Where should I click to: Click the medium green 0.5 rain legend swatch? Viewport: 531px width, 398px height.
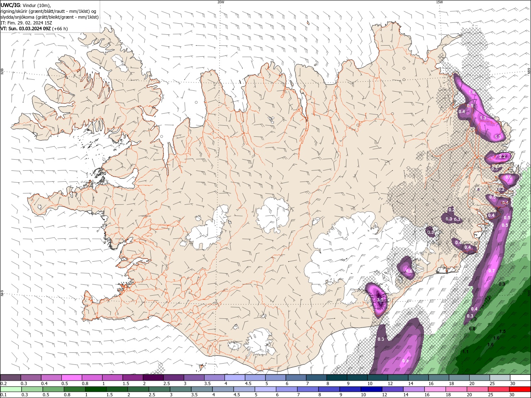[54, 389]
